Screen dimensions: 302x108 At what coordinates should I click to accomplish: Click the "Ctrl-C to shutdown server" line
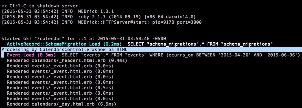click(40, 6)
